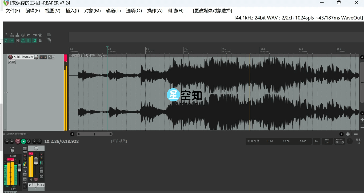Open the 选项 menu
Viewport: 364px width, 193px height.
(x=134, y=11)
